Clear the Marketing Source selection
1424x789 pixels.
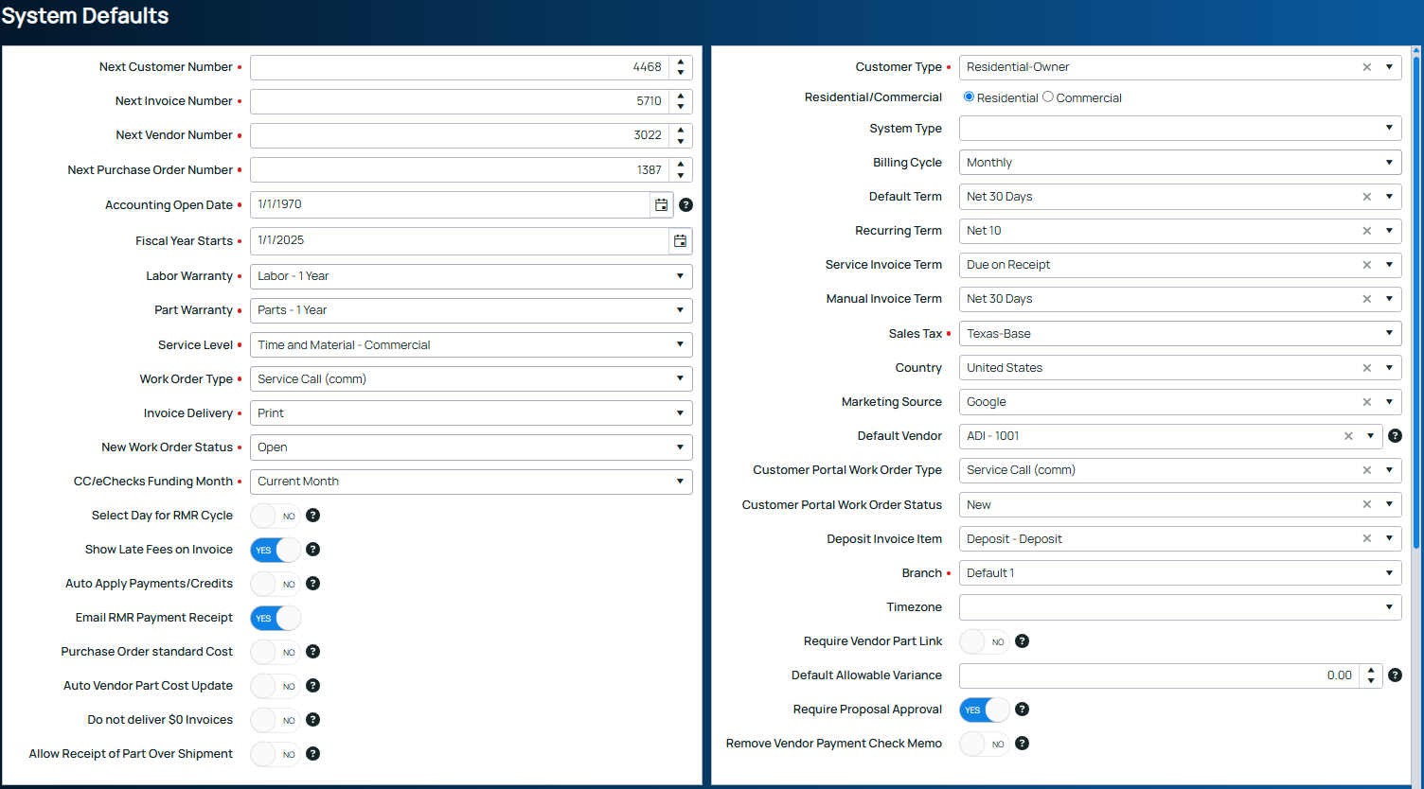coord(1366,402)
